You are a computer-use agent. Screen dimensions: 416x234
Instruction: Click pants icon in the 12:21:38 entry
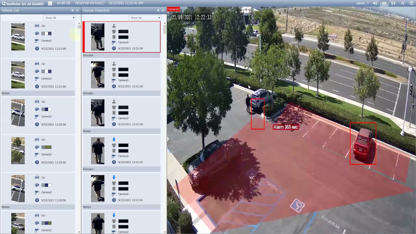tap(114, 37)
